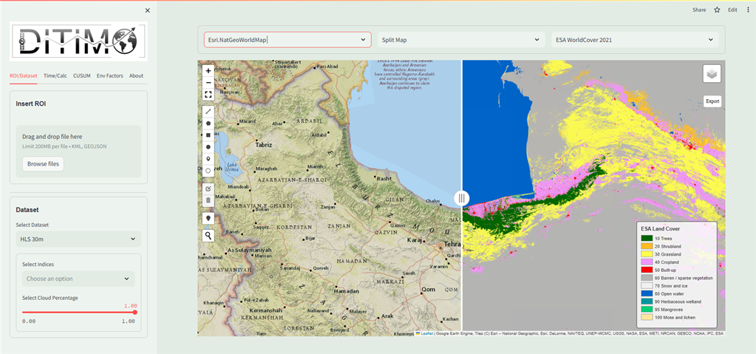Click the cloud percentage slider handle
This screenshot has width=756, height=354.
click(134, 312)
